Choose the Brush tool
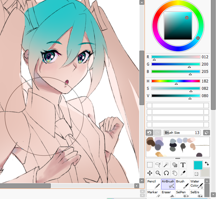The width and height of the screenshot is (216, 199). 182,184
